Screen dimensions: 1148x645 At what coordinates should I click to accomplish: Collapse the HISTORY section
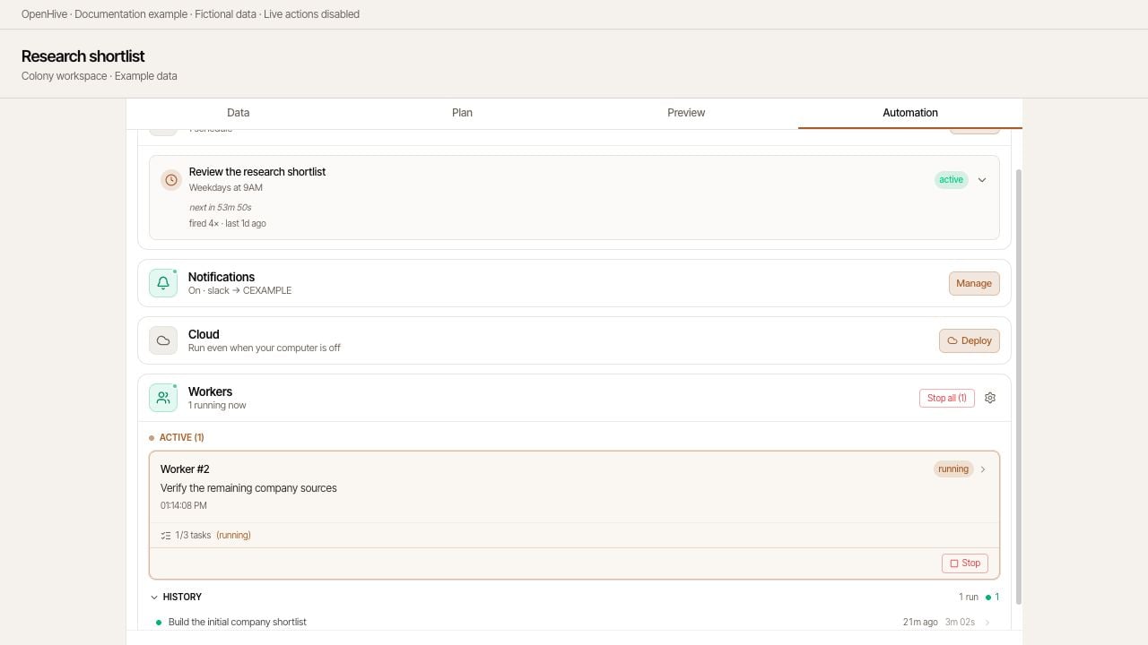154,598
